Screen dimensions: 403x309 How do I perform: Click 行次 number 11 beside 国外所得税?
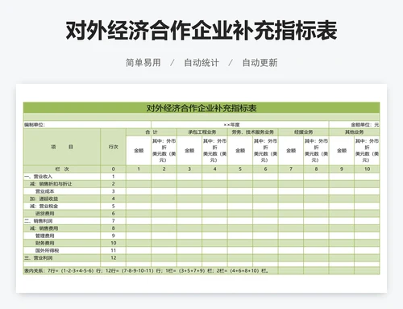(x=113, y=250)
